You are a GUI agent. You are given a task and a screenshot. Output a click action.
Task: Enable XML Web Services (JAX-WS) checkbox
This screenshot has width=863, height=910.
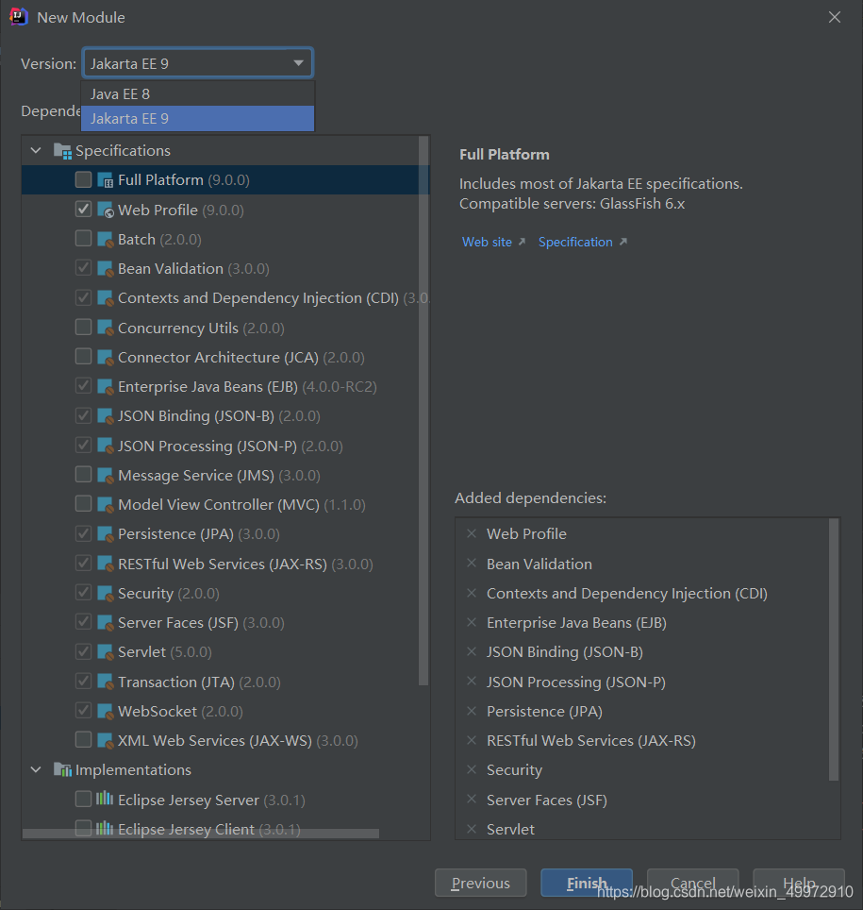pyautogui.click(x=84, y=740)
